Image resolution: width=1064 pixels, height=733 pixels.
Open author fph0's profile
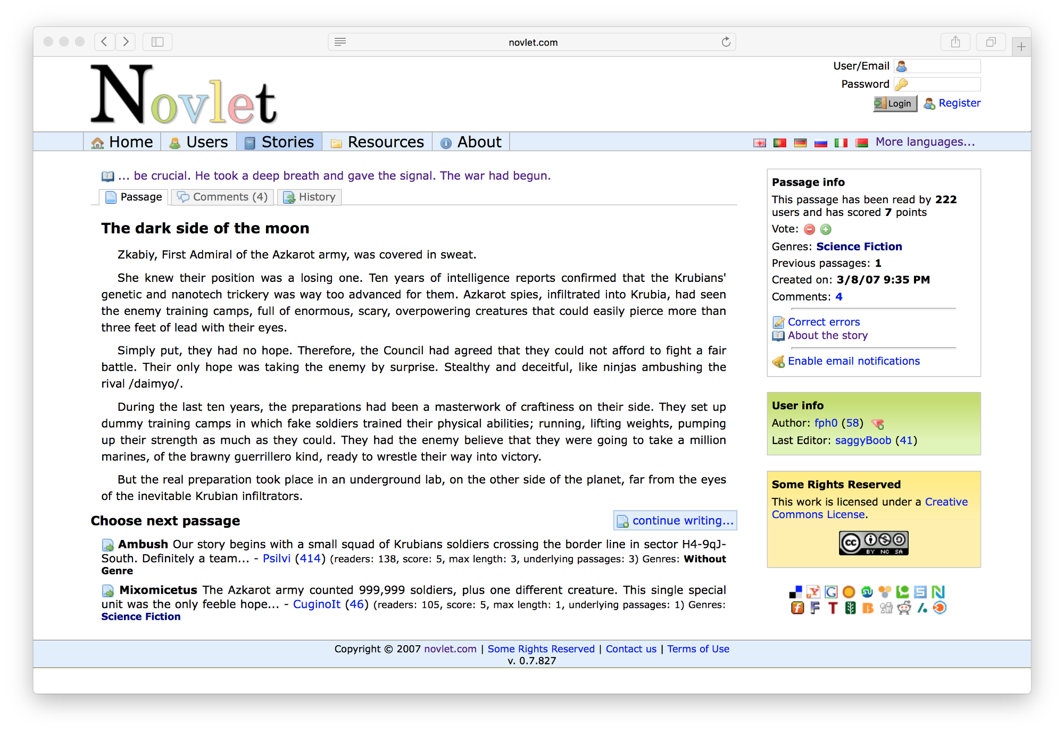pos(826,423)
